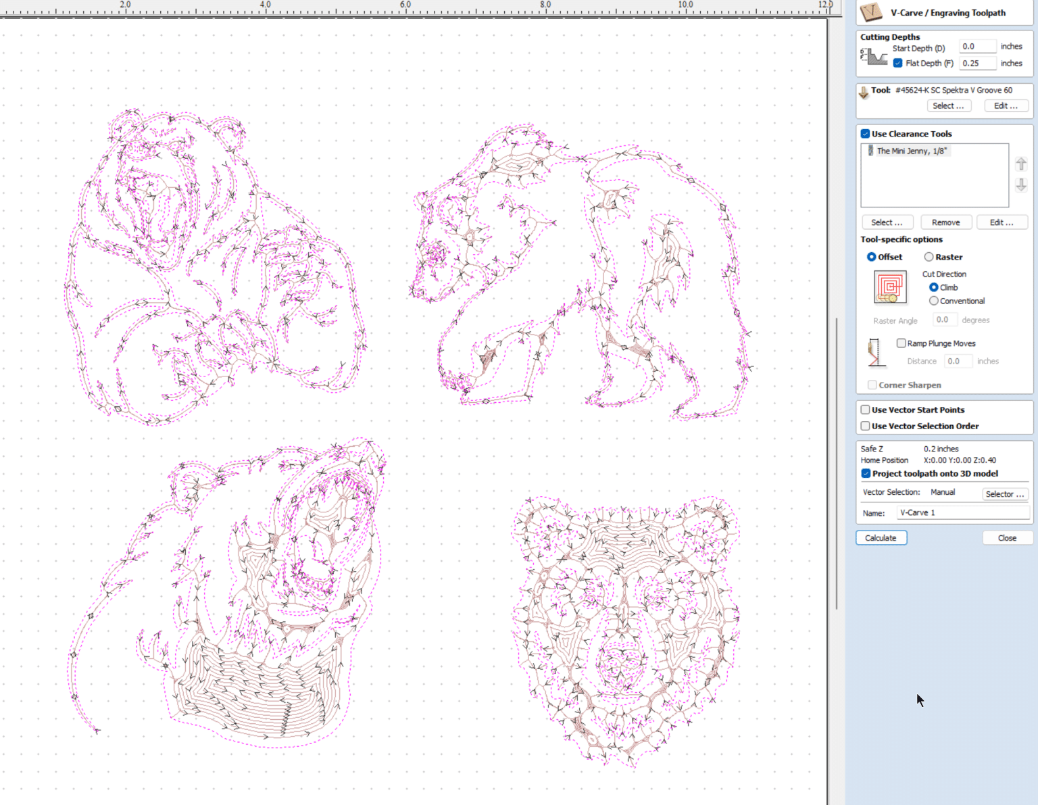The width and height of the screenshot is (1038, 805).
Task: Enable Use Vector Selection Order
Action: (x=865, y=426)
